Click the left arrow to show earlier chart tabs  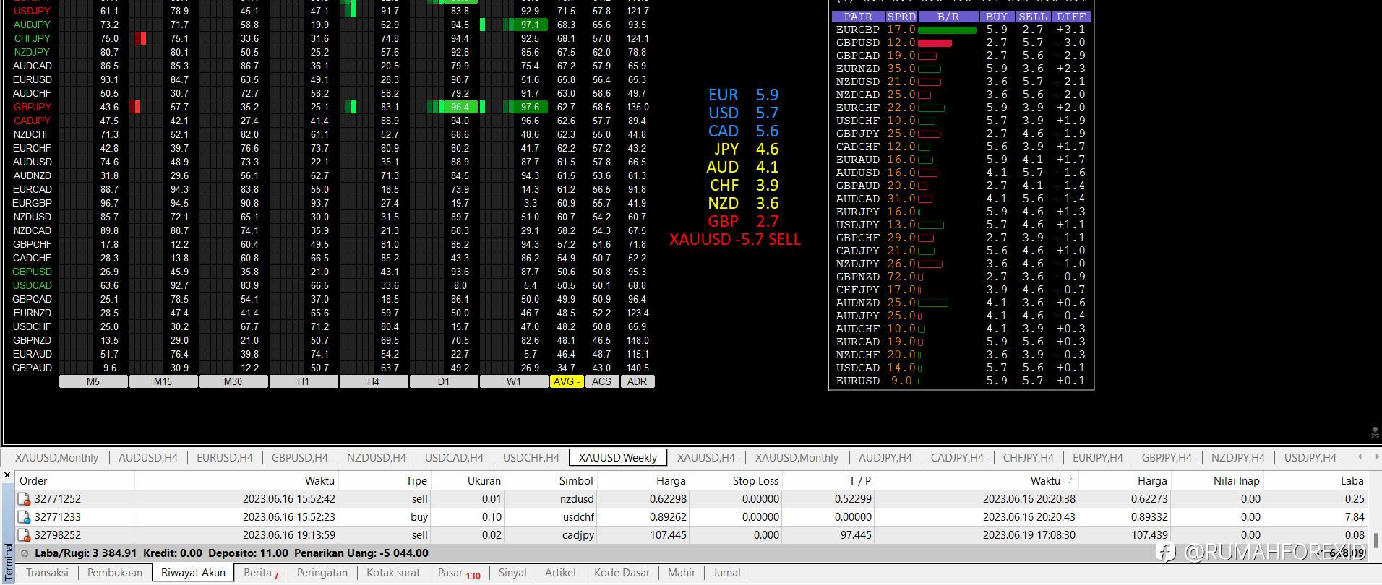(1360, 457)
